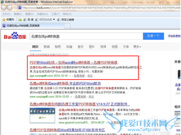Switch to the 视频 search tab
This screenshot has height=135, width=181.
(103, 47)
